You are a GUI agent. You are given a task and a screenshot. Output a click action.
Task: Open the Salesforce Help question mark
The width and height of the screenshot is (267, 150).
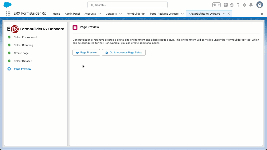(x=238, y=5)
